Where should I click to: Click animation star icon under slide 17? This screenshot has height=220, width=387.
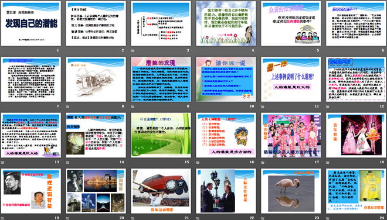click(x=263, y=162)
